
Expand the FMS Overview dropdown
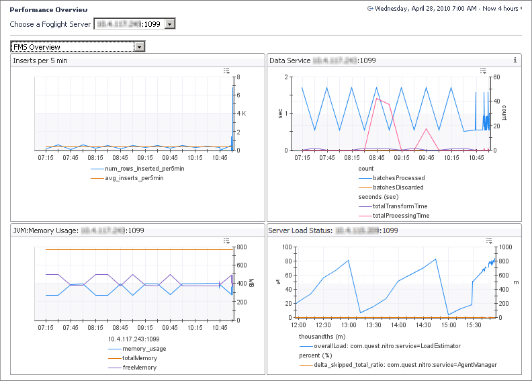tap(140, 47)
